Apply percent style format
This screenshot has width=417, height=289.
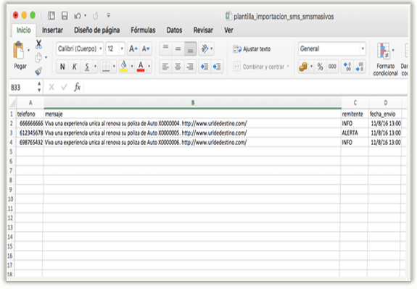pos(321,67)
